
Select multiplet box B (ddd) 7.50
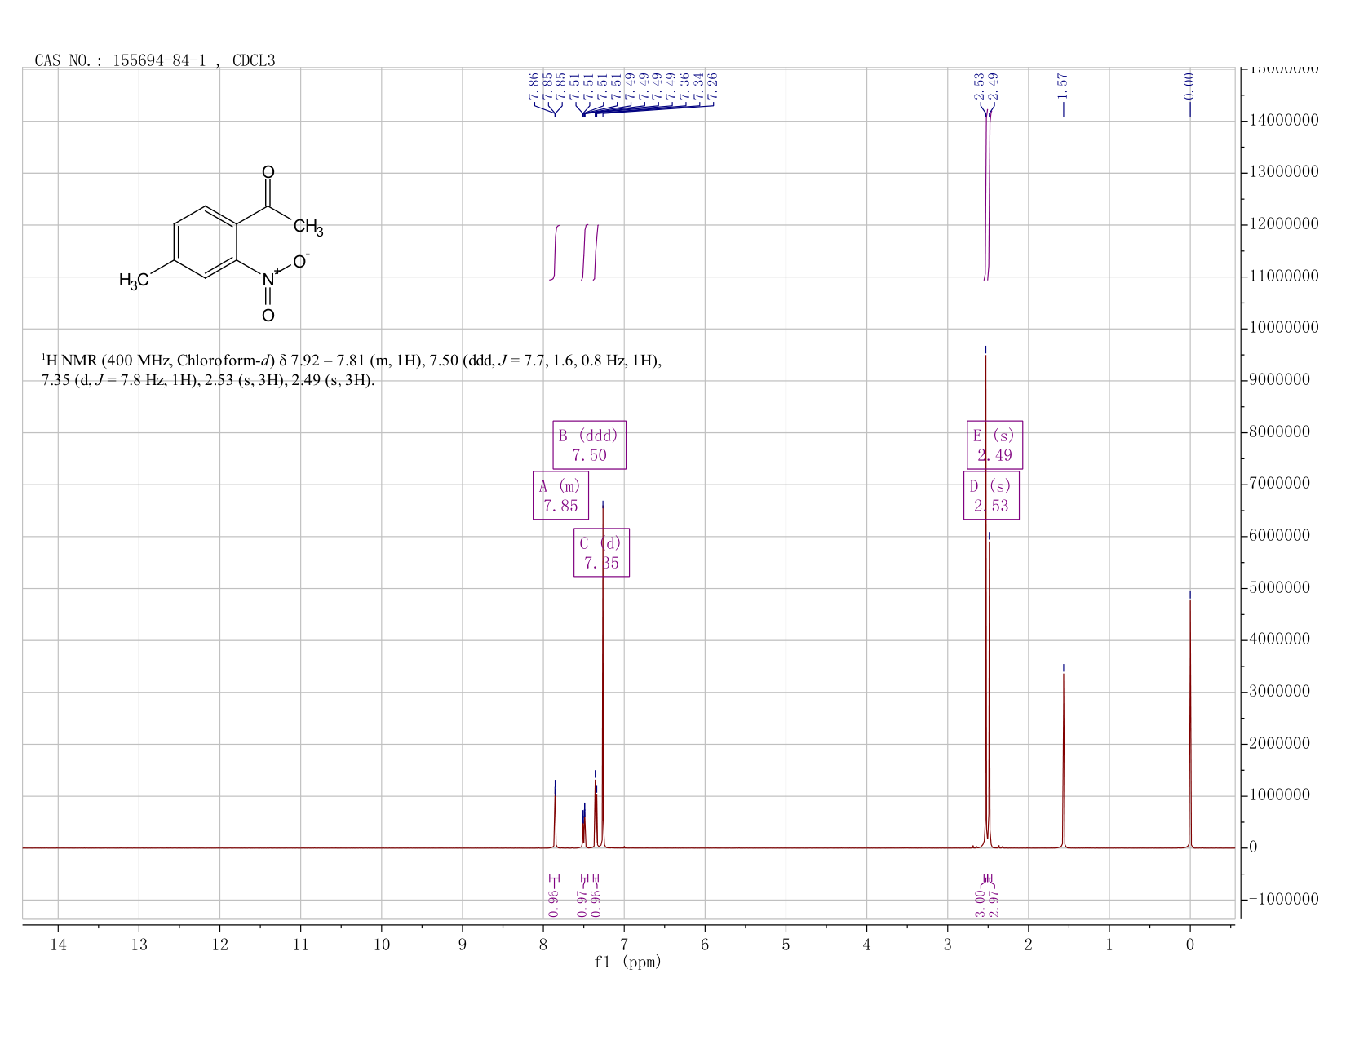click(x=589, y=445)
